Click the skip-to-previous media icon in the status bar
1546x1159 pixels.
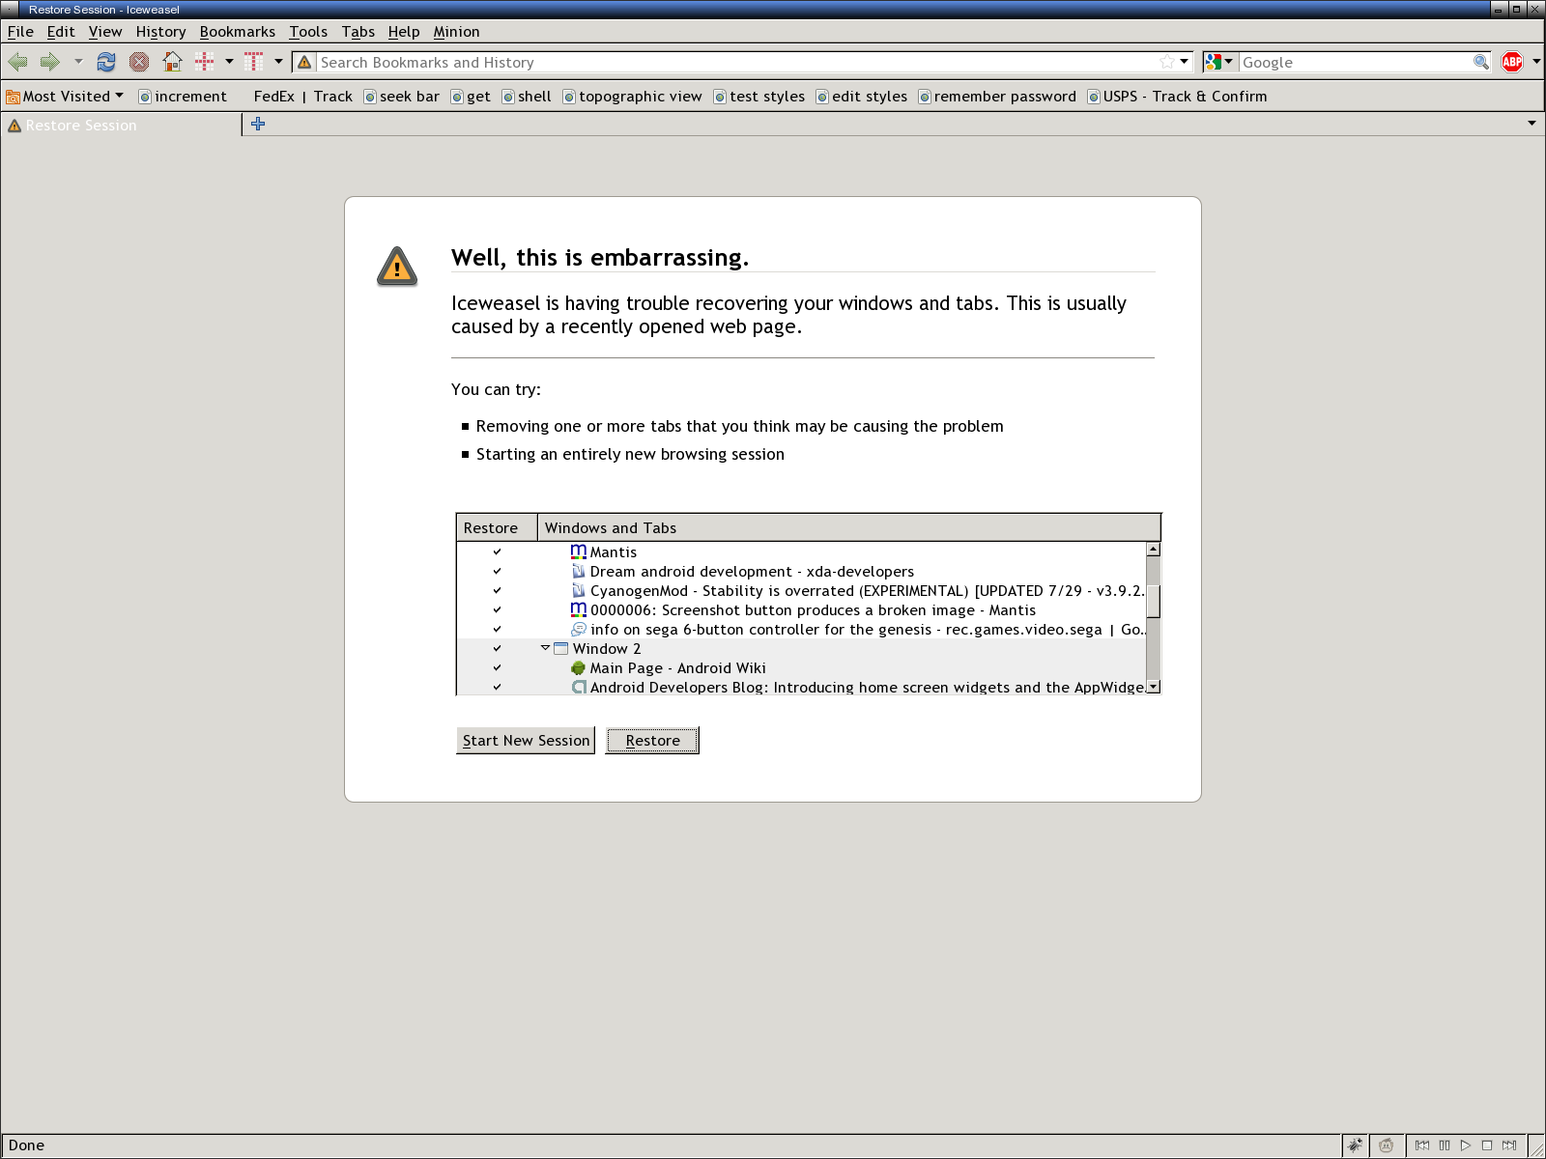coord(1422,1145)
